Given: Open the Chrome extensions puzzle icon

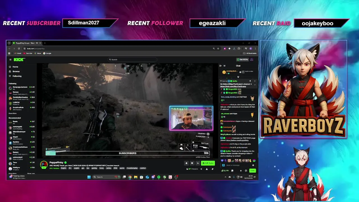Looking at the screenshot, I should click(239, 49).
